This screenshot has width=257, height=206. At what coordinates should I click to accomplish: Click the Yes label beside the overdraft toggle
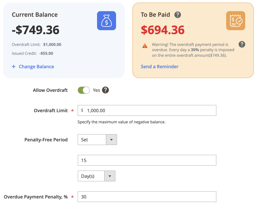pyautogui.click(x=96, y=90)
